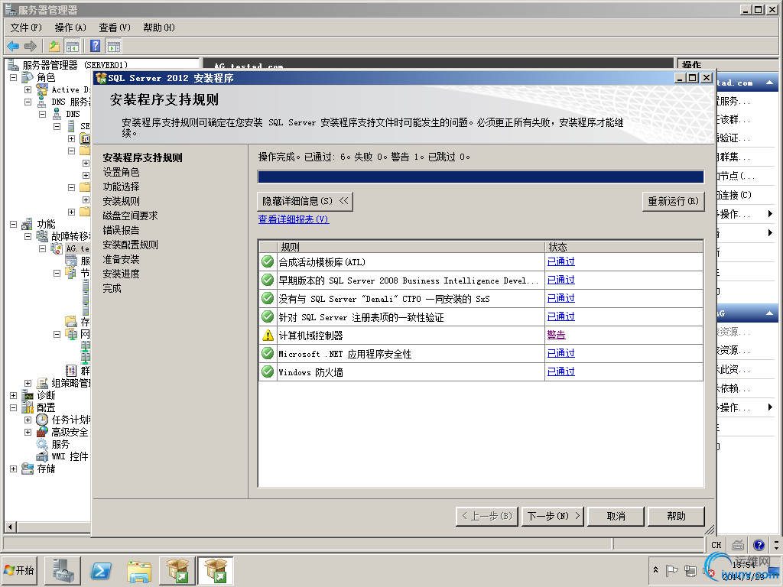Open the Help toolbar icon with question mark

click(95, 47)
